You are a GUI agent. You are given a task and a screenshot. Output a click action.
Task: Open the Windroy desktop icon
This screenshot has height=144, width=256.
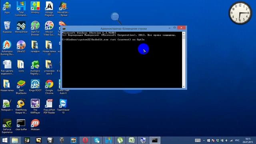pyautogui.click(x=35, y=7)
